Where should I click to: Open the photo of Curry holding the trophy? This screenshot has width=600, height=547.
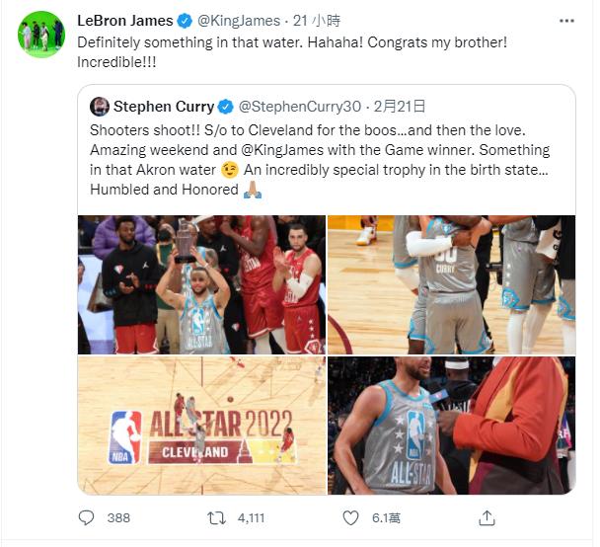tap(201, 285)
